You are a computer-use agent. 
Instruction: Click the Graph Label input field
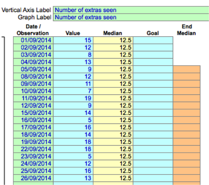tap(131, 17)
